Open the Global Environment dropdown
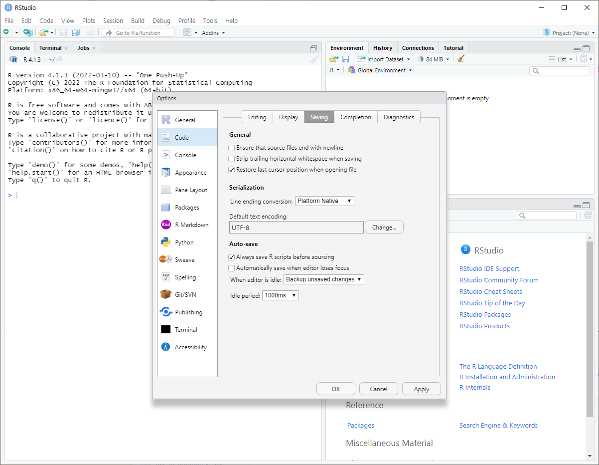 [380, 70]
